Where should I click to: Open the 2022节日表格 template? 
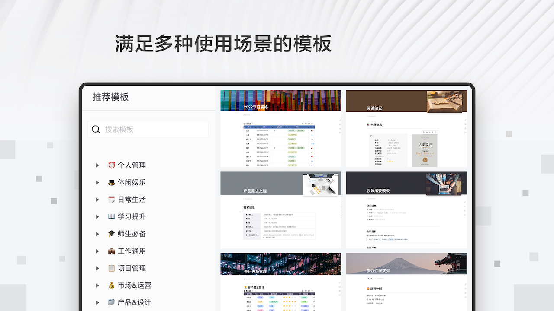[x=280, y=127]
